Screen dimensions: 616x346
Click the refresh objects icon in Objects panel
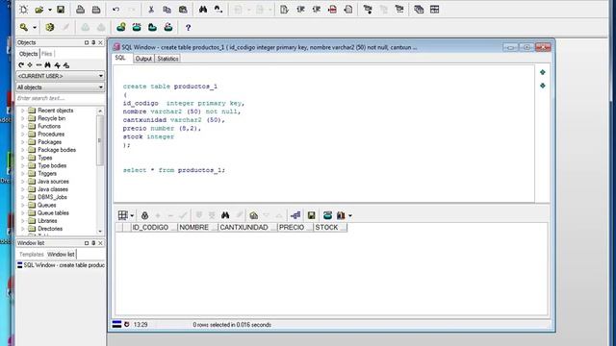tap(21, 65)
